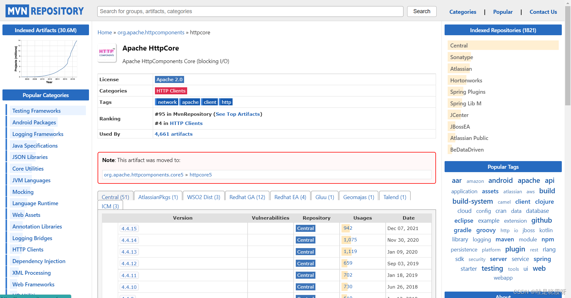Open version 4.4.12
571x298 pixels.
pos(129,263)
